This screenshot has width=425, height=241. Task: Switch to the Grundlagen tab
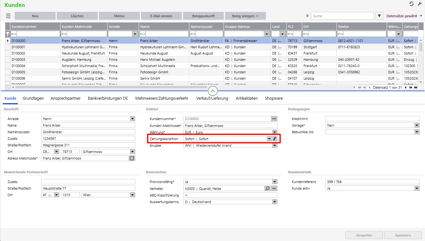point(33,98)
